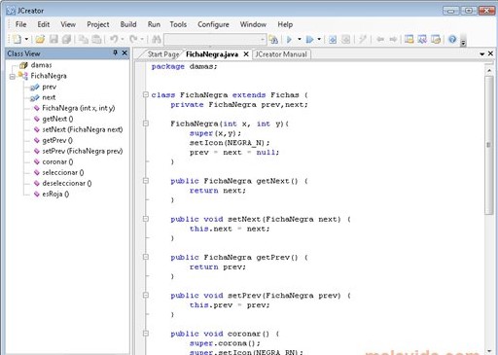
Task: Switch to the JCreator Manual tab
Action: coord(281,54)
